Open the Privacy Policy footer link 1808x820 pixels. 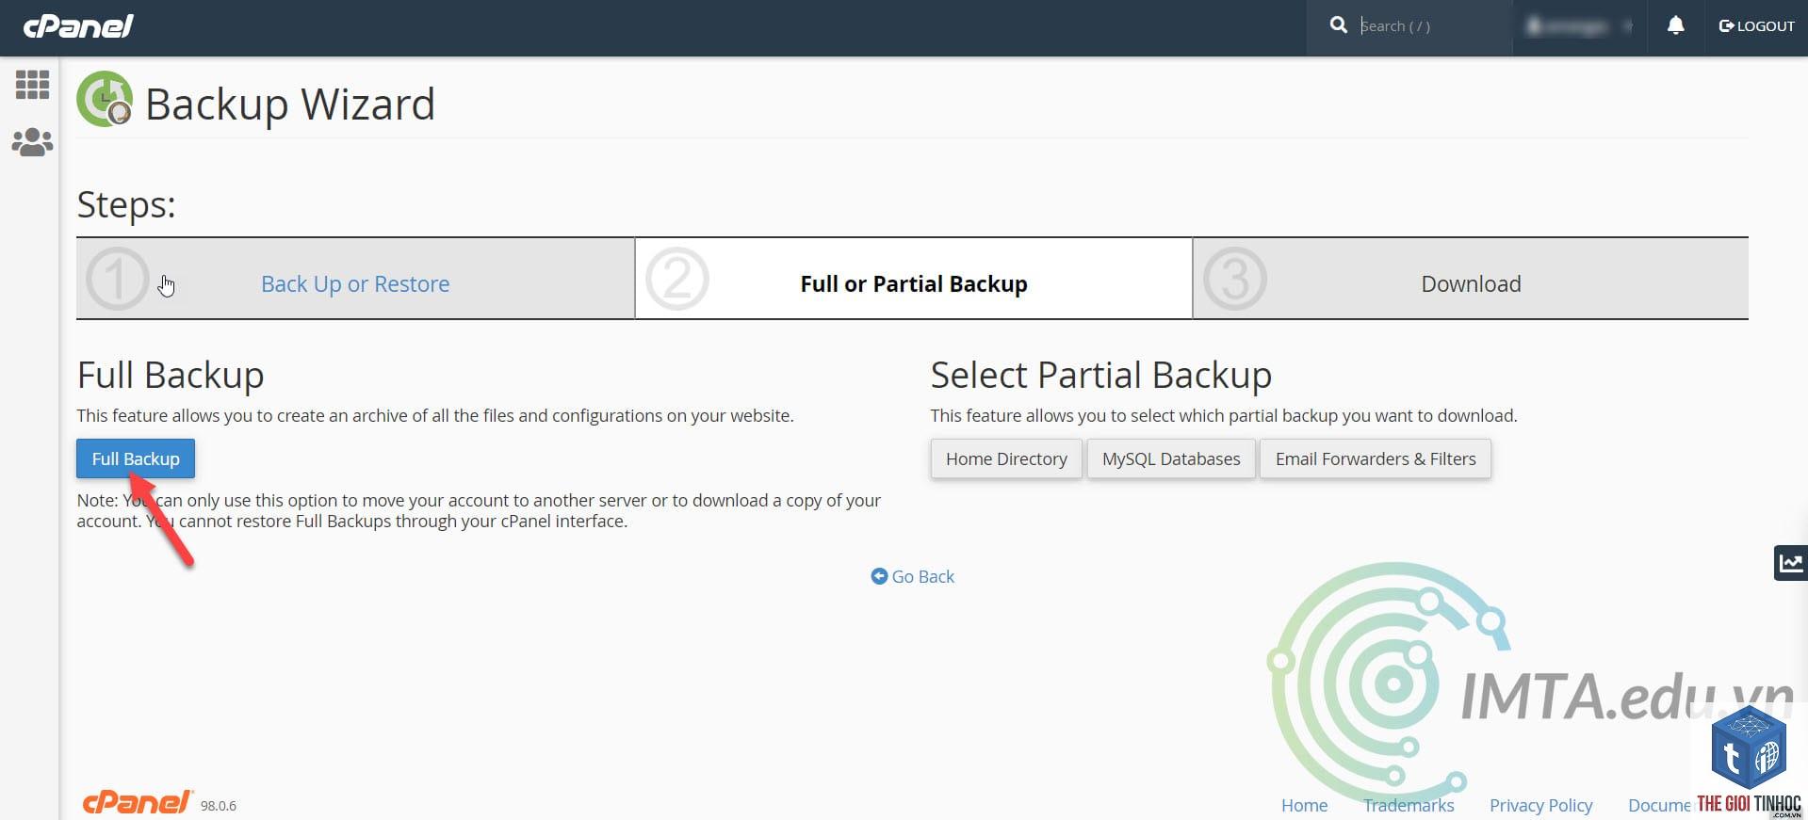tap(1540, 805)
